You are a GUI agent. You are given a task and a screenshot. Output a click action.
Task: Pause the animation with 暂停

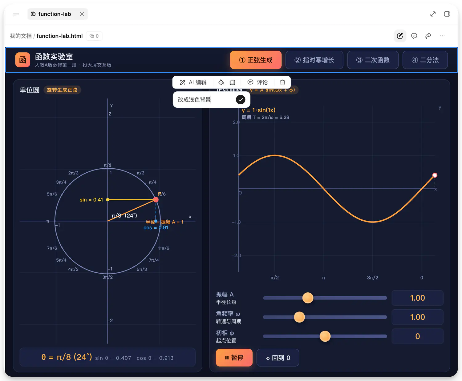click(x=234, y=358)
